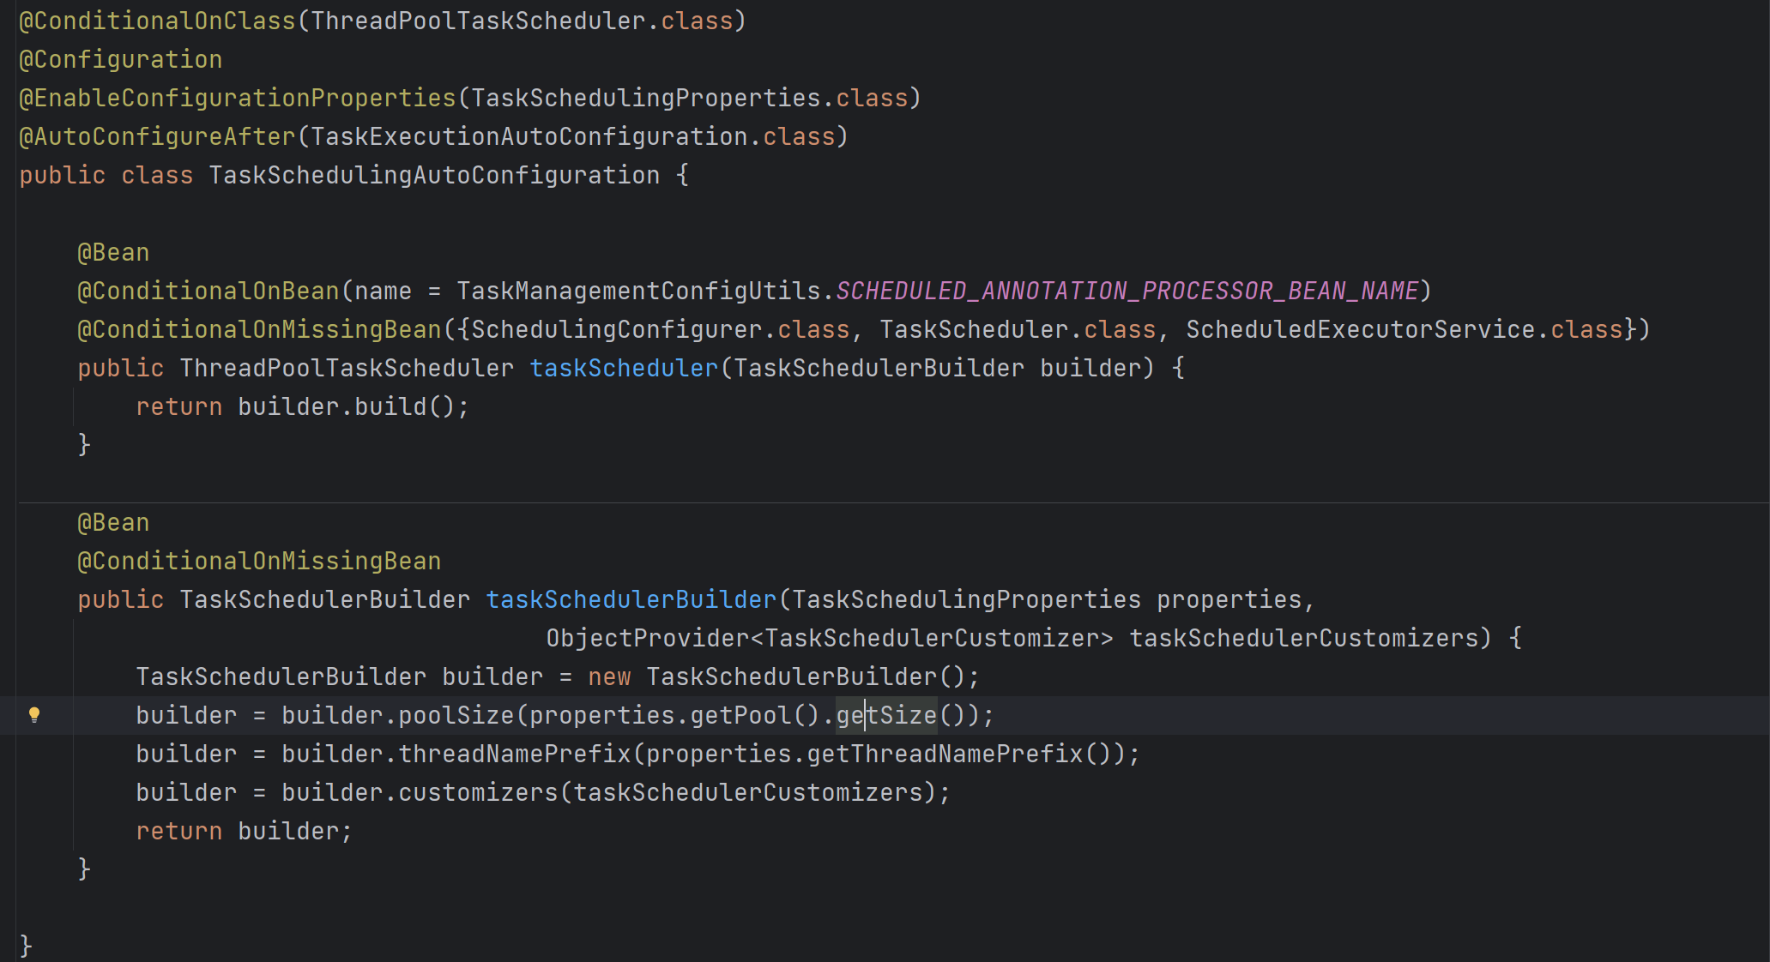Viewport: 1770px width, 962px height.
Task: Click the 'new' keyword before TaskSchedulerBuilder()
Action: tap(609, 676)
